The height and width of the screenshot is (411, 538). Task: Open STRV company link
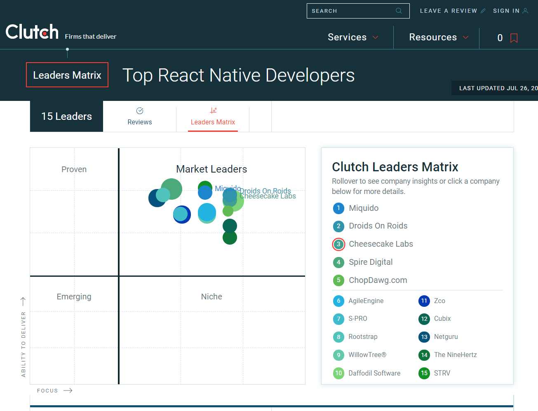pyautogui.click(x=442, y=373)
